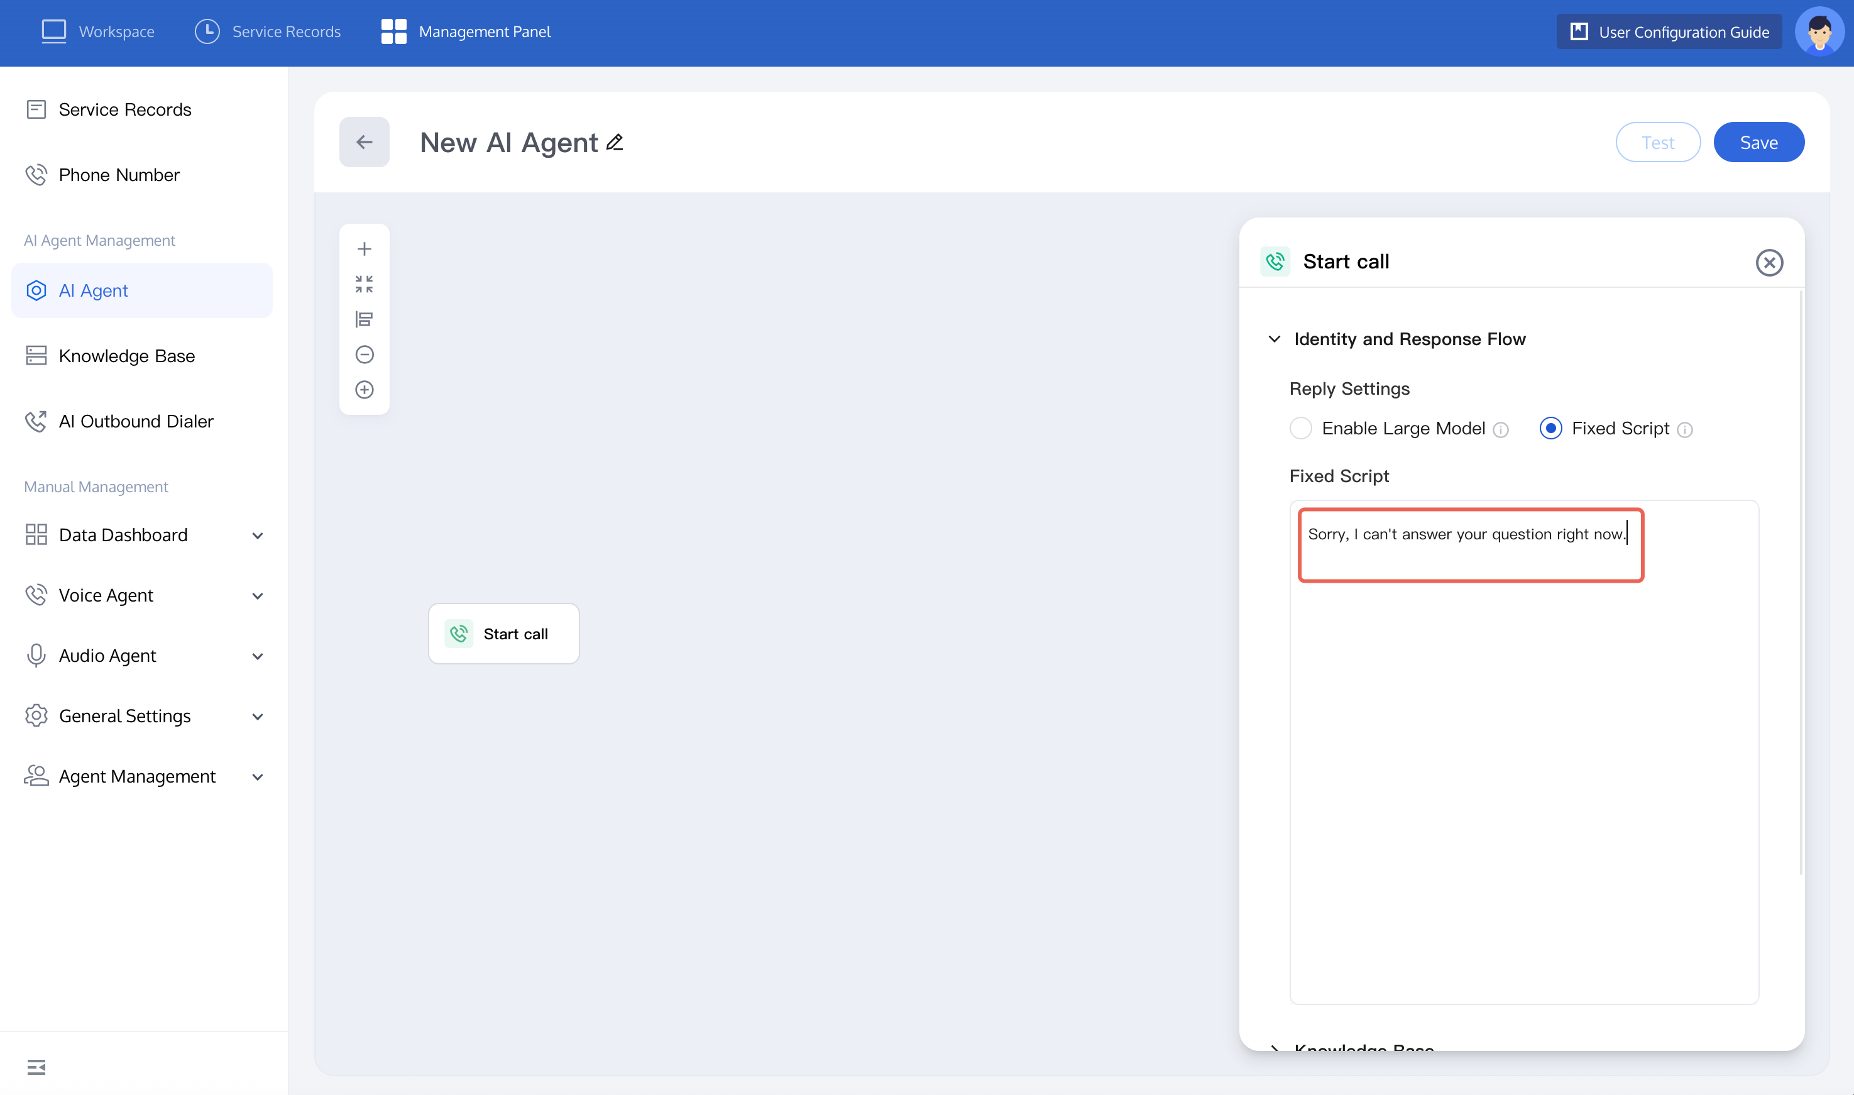Viewport: 1854px width, 1095px height.
Task: Click the pencil icon to rename agent
Action: click(x=615, y=141)
